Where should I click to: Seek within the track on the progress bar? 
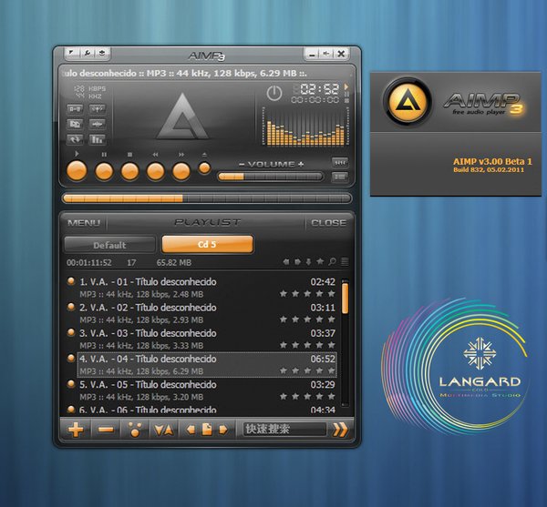coord(207,198)
